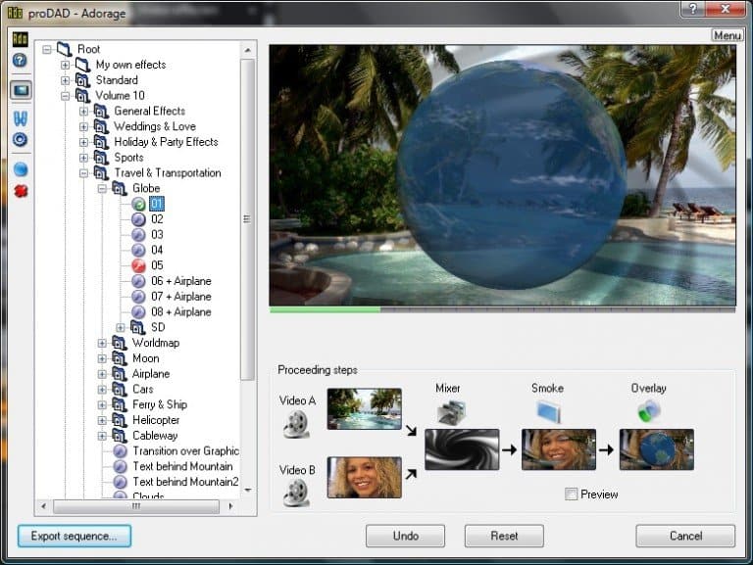Expand the Sports folder
Screen dimensions: 753x565
point(83,158)
